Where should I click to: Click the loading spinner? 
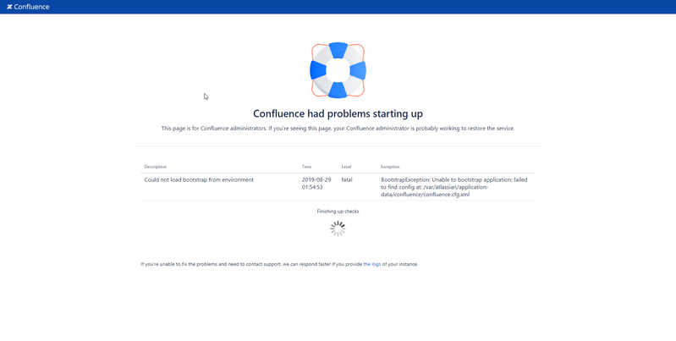[338, 229]
